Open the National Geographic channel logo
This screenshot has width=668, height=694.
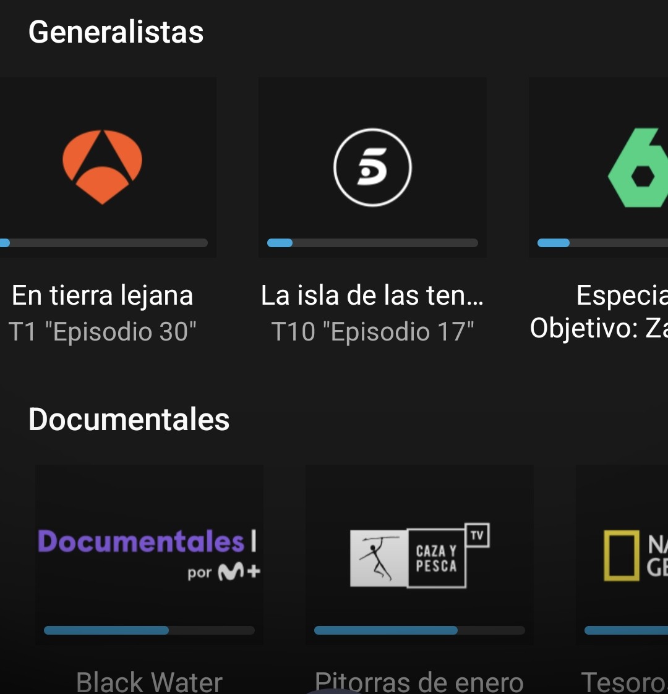(636, 556)
